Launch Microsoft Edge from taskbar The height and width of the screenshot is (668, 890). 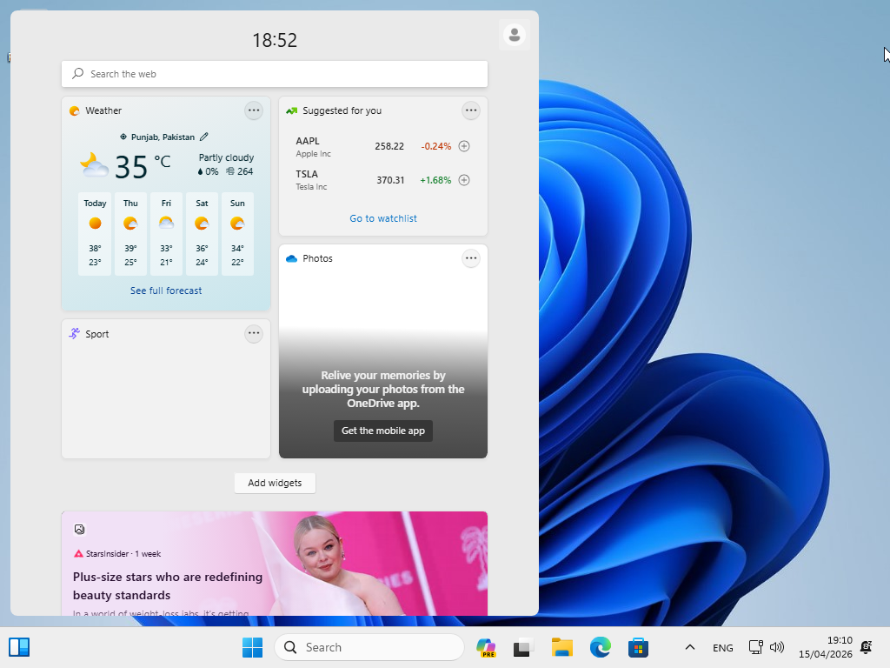[x=600, y=647]
